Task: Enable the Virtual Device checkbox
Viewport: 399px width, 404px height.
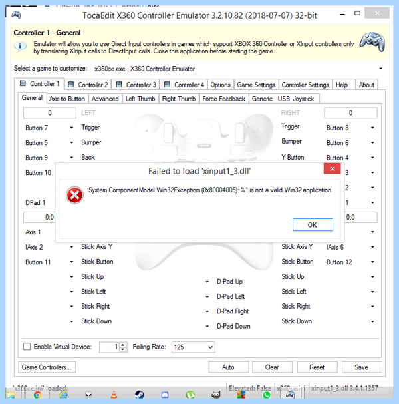Action: pyautogui.click(x=27, y=347)
